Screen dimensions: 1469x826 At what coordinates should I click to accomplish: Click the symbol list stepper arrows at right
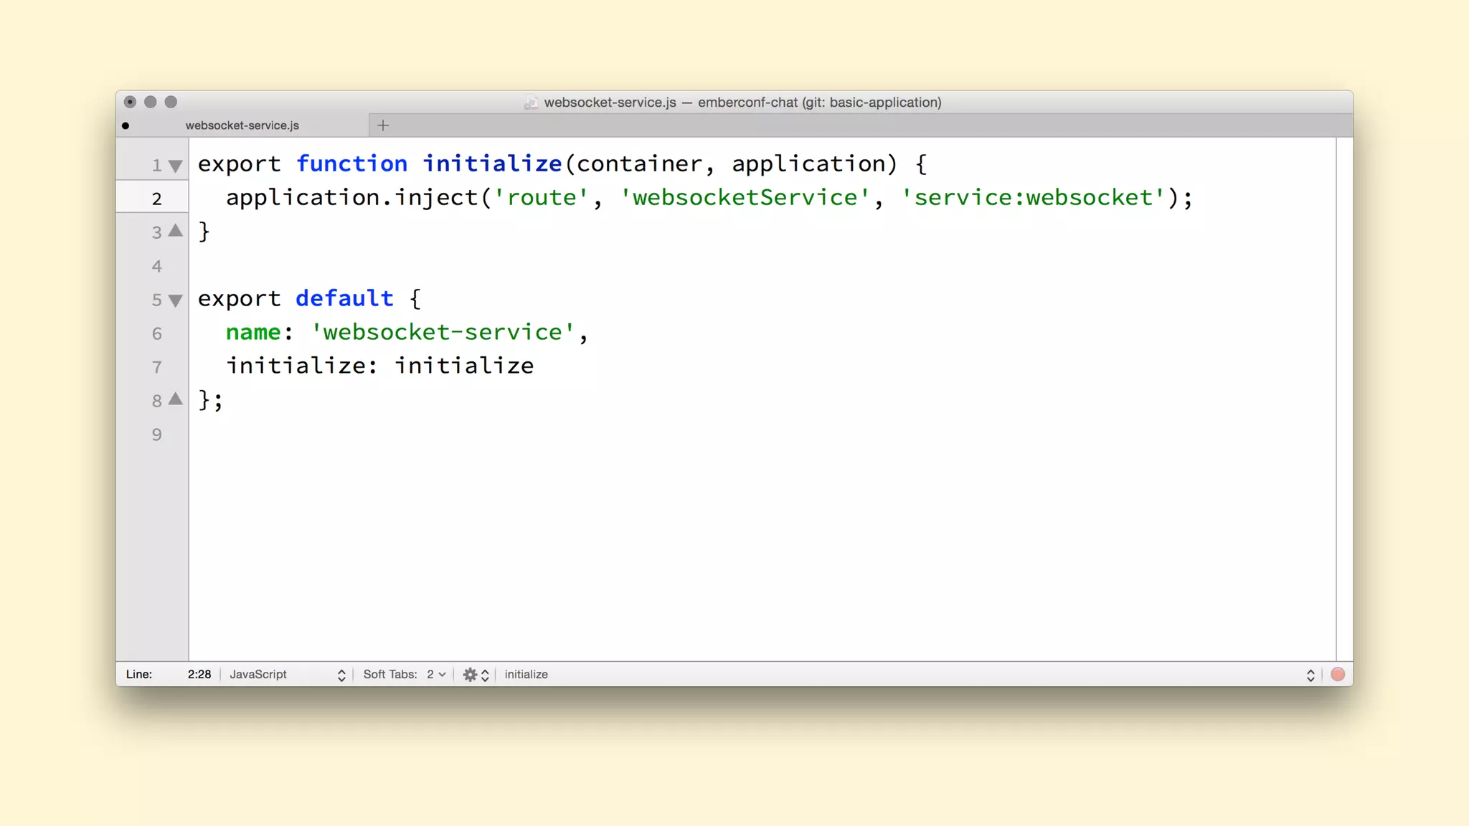click(x=1310, y=675)
